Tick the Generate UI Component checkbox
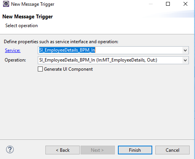195x159 pixels. click(40, 69)
